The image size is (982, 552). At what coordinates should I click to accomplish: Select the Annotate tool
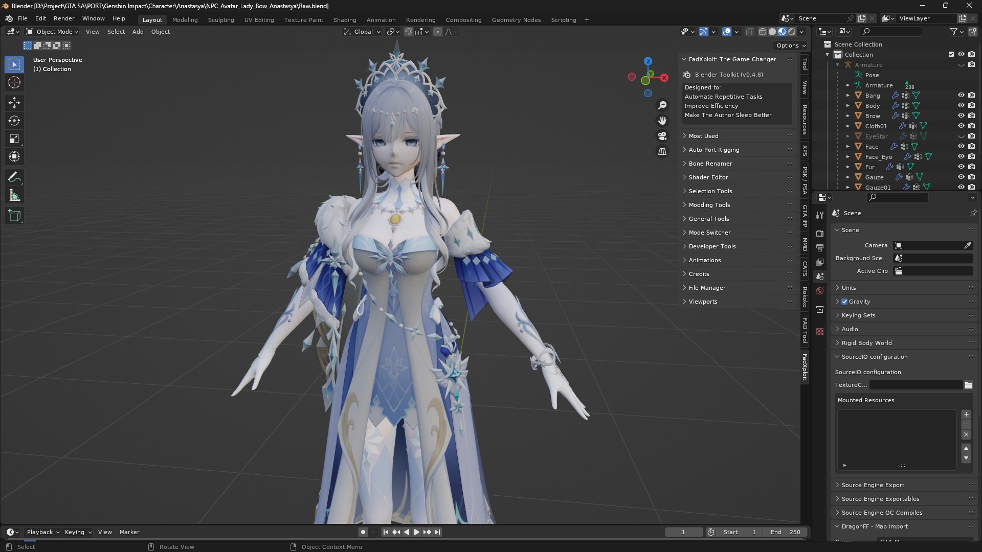tap(14, 177)
